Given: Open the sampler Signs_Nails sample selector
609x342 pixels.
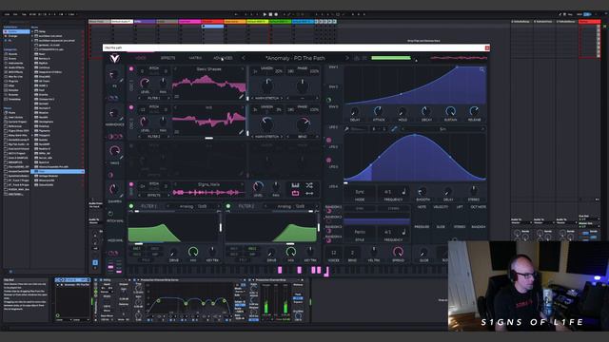Looking at the screenshot, I should 208,184.
